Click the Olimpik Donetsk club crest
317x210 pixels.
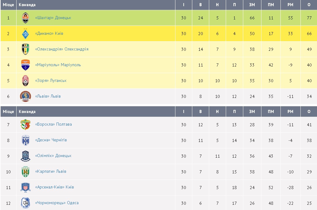tap(25, 156)
